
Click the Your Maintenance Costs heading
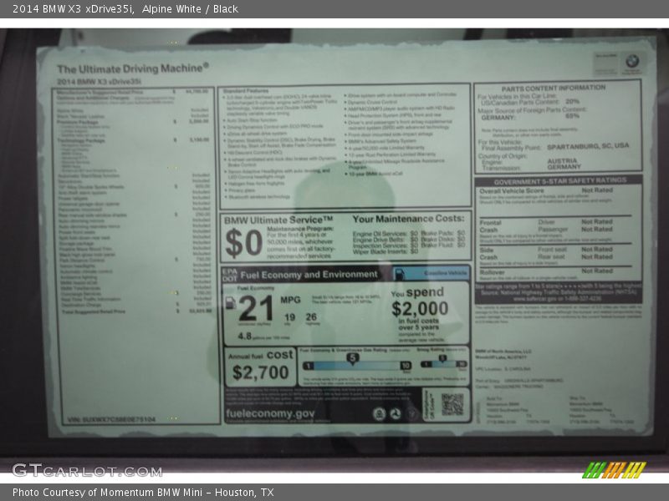(x=408, y=219)
